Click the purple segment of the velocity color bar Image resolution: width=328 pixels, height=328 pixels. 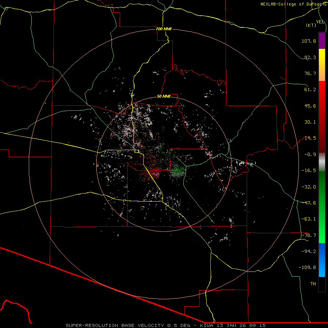pos(322,40)
